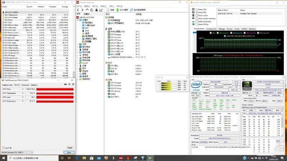Select sensor item in AIDA64 tree
This screenshot has width=287, height=161.
(87, 42)
